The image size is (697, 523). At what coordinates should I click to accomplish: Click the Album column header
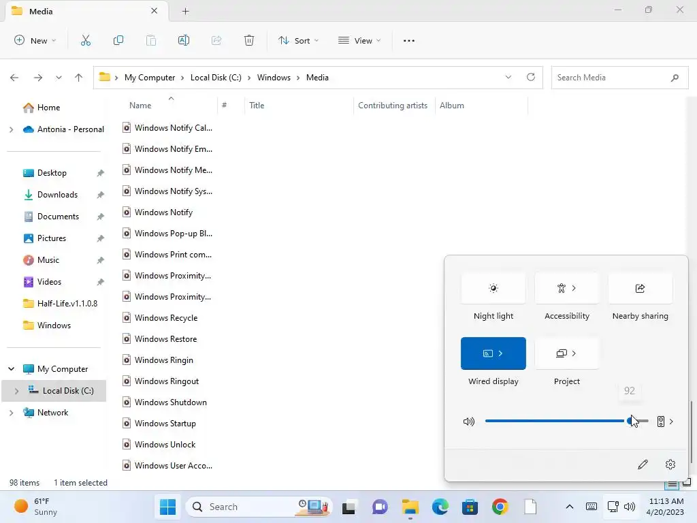[452, 106]
